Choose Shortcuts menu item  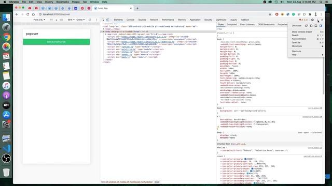[x=307, y=51]
